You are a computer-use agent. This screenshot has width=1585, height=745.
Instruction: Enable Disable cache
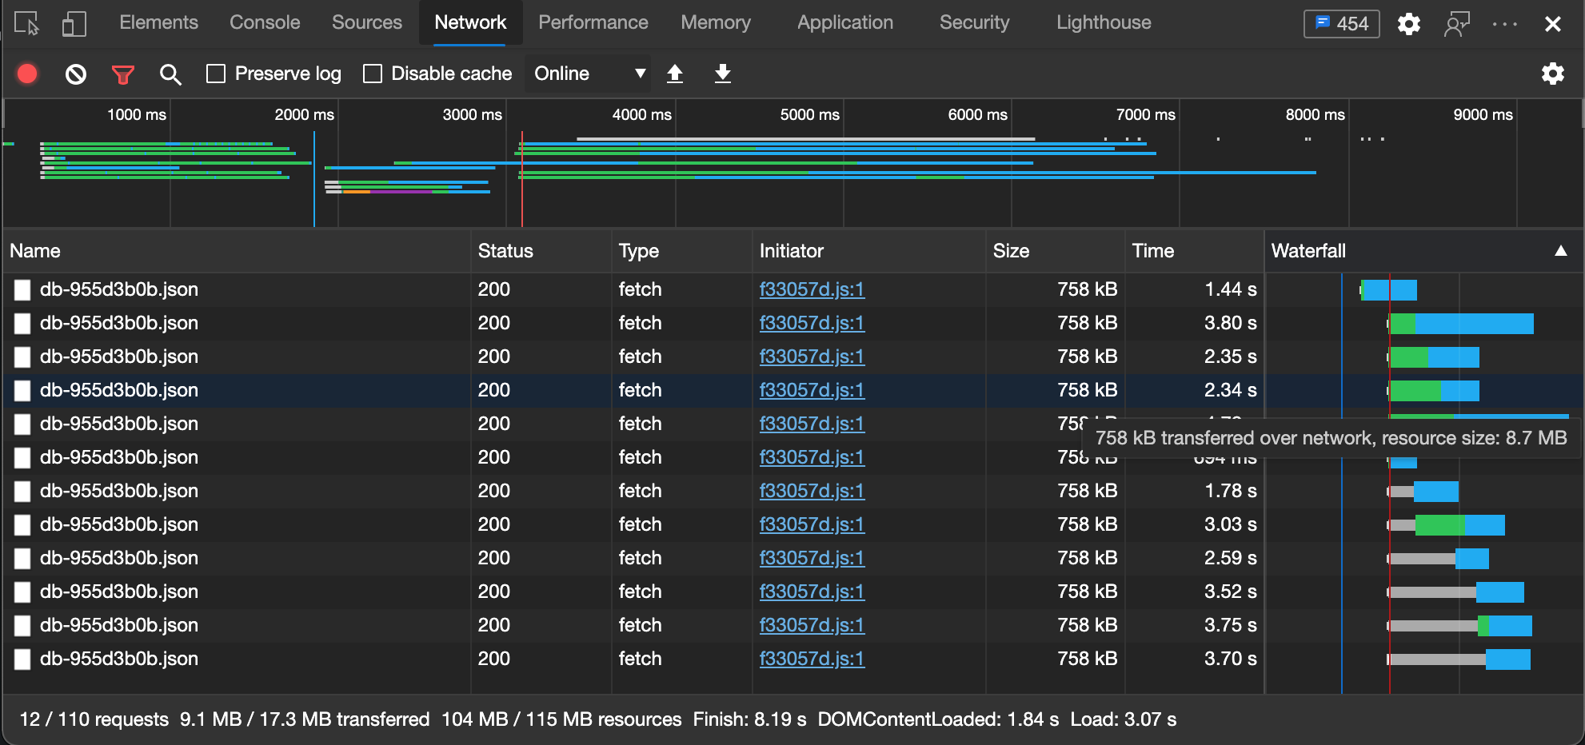point(372,73)
